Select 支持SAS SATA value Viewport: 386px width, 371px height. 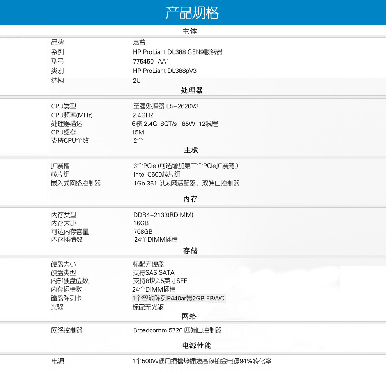[154, 272]
